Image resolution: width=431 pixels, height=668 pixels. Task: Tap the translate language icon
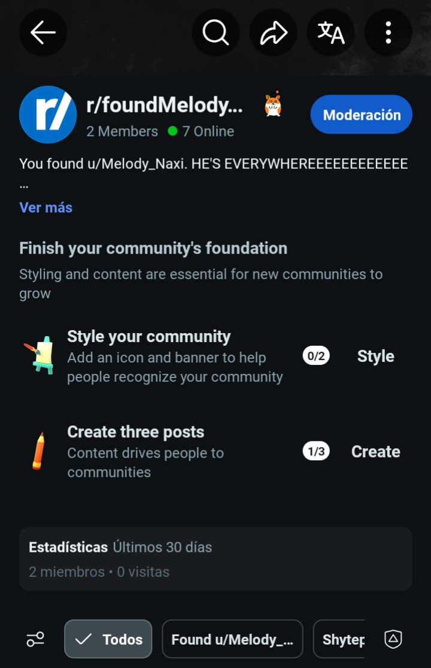[x=331, y=32]
